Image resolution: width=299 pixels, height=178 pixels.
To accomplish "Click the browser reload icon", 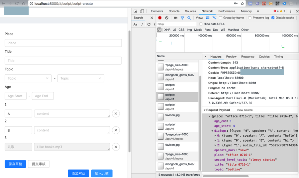I will 17,3.
